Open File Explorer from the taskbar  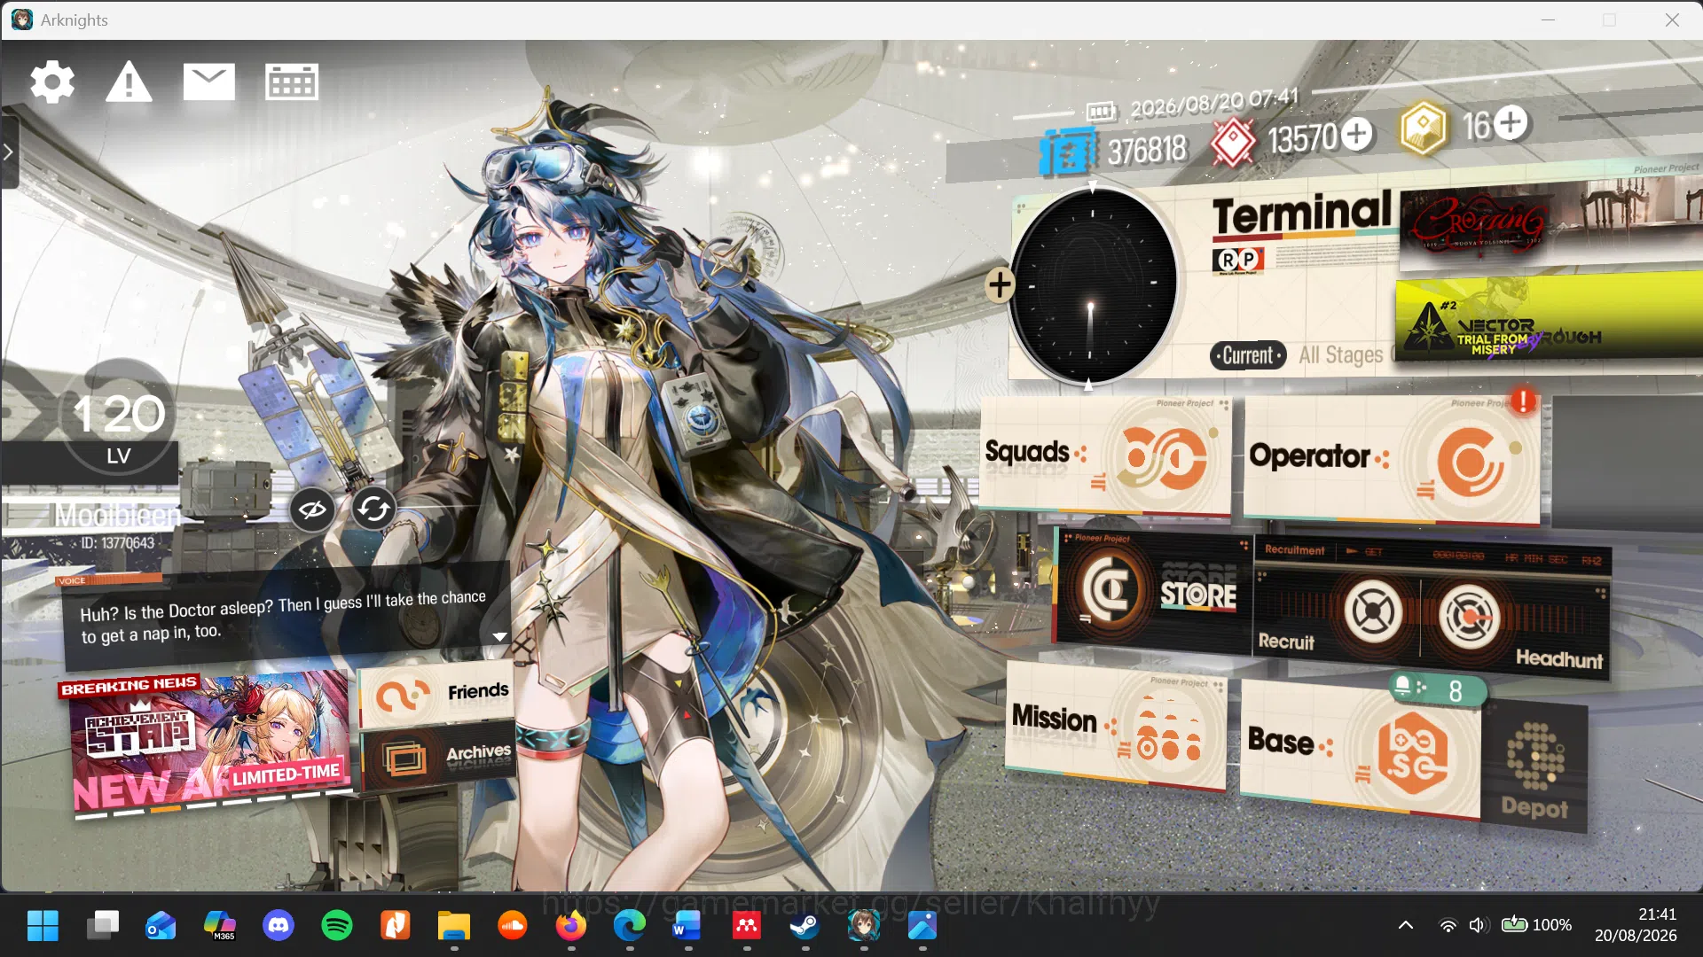tap(454, 926)
